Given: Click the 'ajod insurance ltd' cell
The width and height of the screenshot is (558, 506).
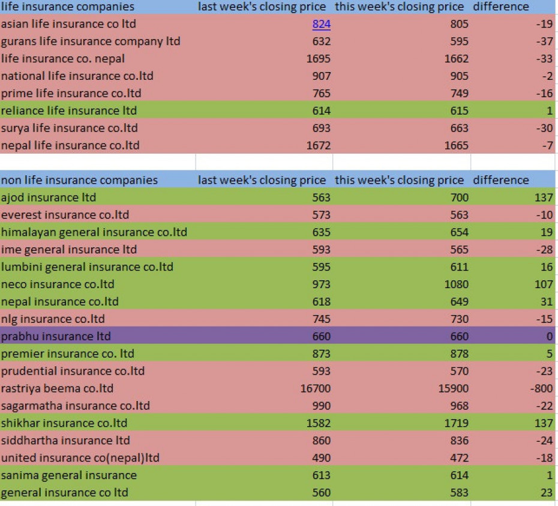Looking at the screenshot, I should pos(98,197).
